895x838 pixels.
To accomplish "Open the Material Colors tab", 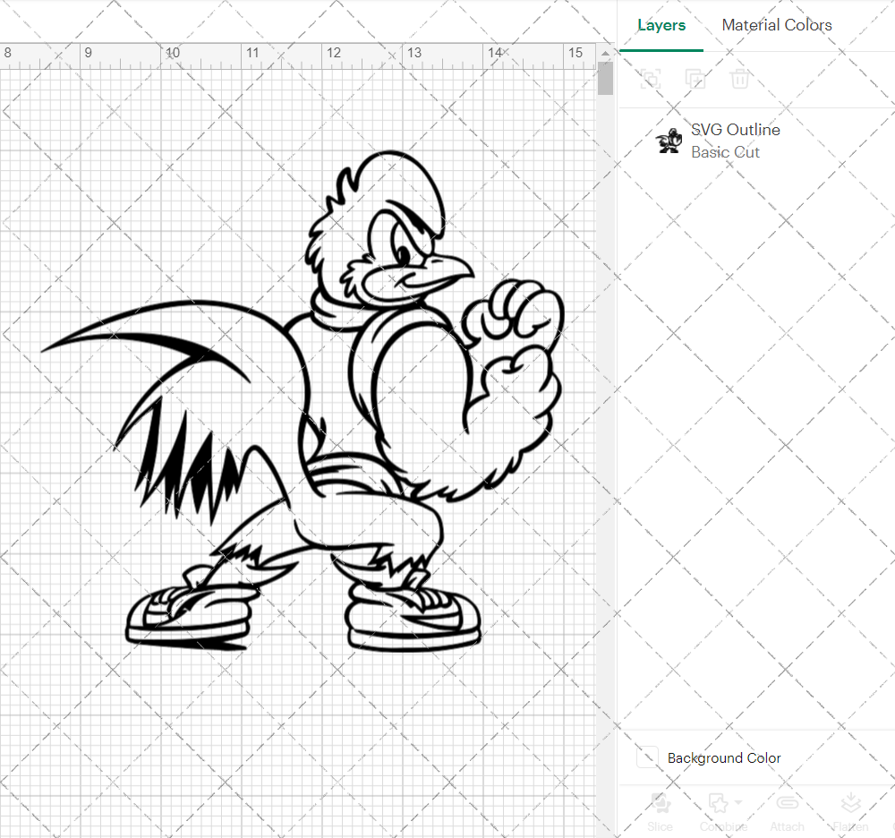I will (776, 25).
